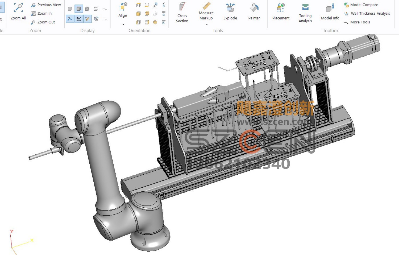Select the Zoom In tool
The width and height of the screenshot is (399, 255).
41,13
